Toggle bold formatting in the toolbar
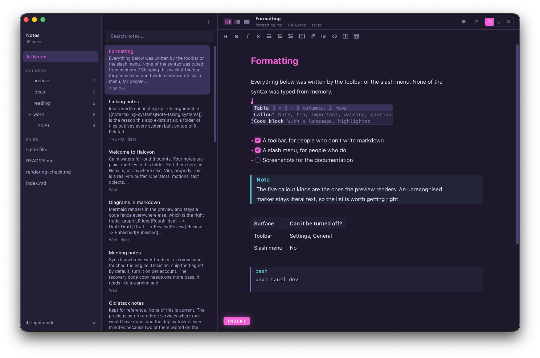 coord(237,36)
